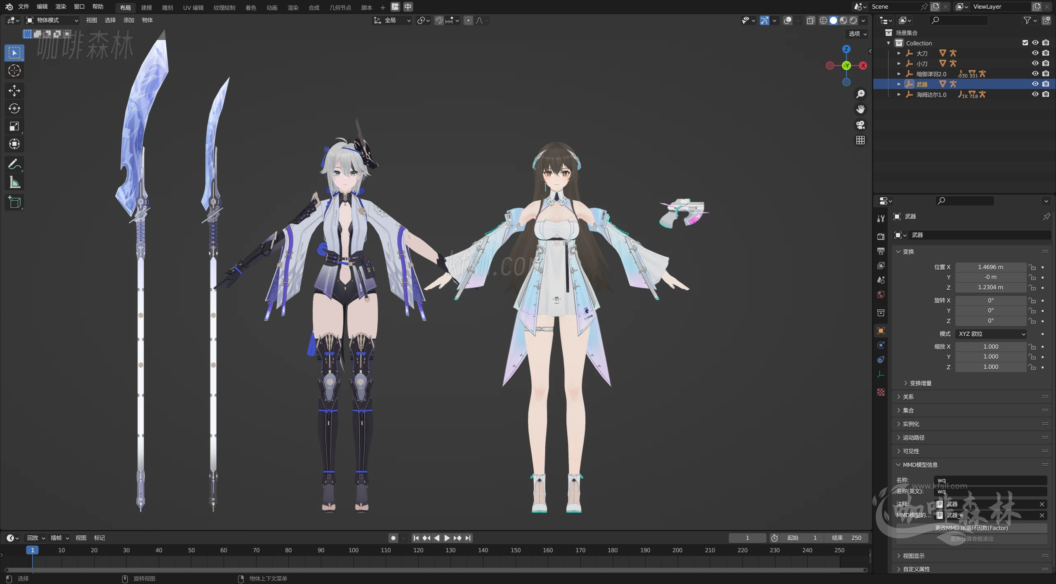This screenshot has width=1056, height=584.
Task: Play the animation forward
Action: click(x=447, y=538)
